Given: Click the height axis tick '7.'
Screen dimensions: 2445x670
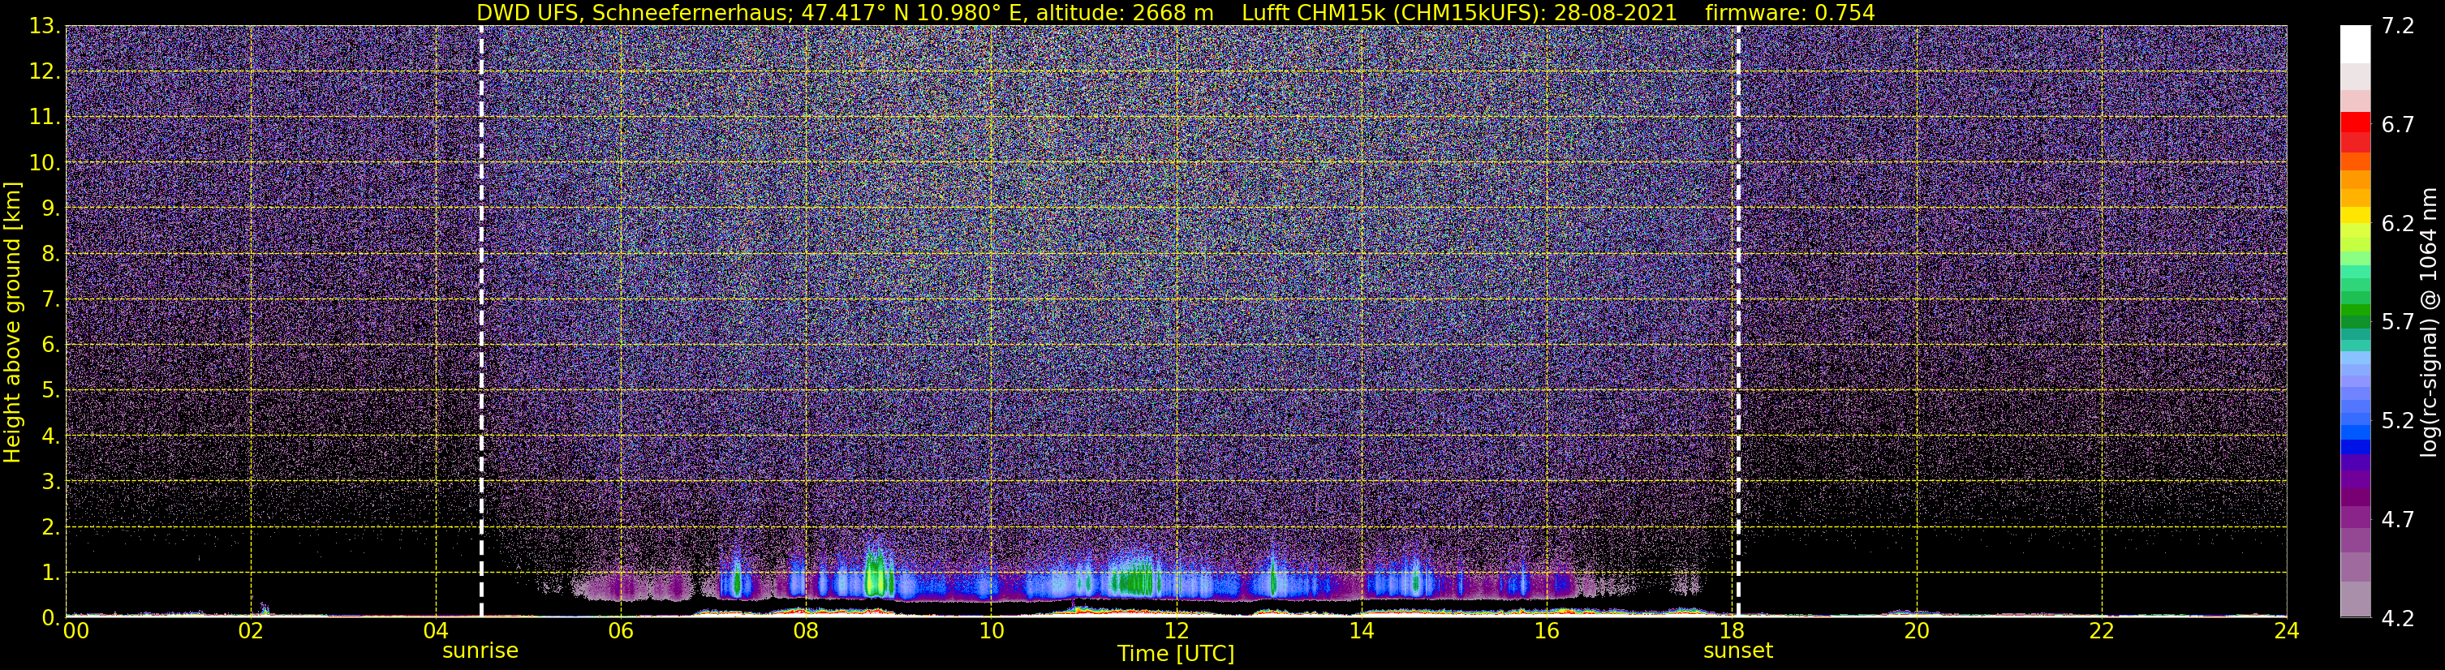Looking at the screenshot, I should tap(51, 300).
